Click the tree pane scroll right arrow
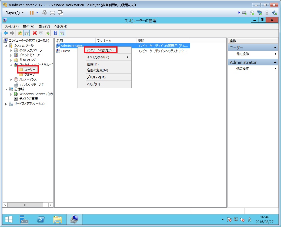Image resolution: width=281 pixels, height=227 pixels. 51,205
